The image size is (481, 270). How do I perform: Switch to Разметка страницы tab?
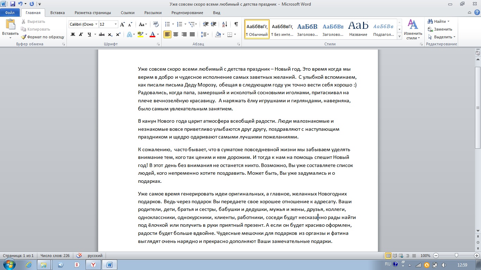click(93, 13)
